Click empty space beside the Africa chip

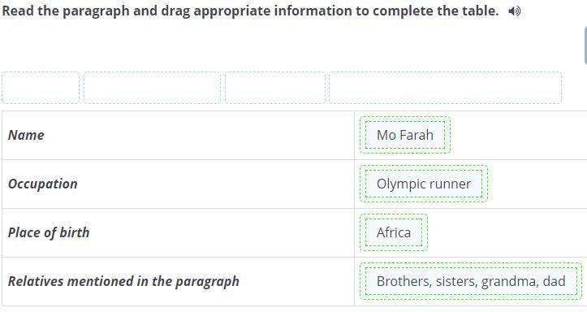click(507, 232)
